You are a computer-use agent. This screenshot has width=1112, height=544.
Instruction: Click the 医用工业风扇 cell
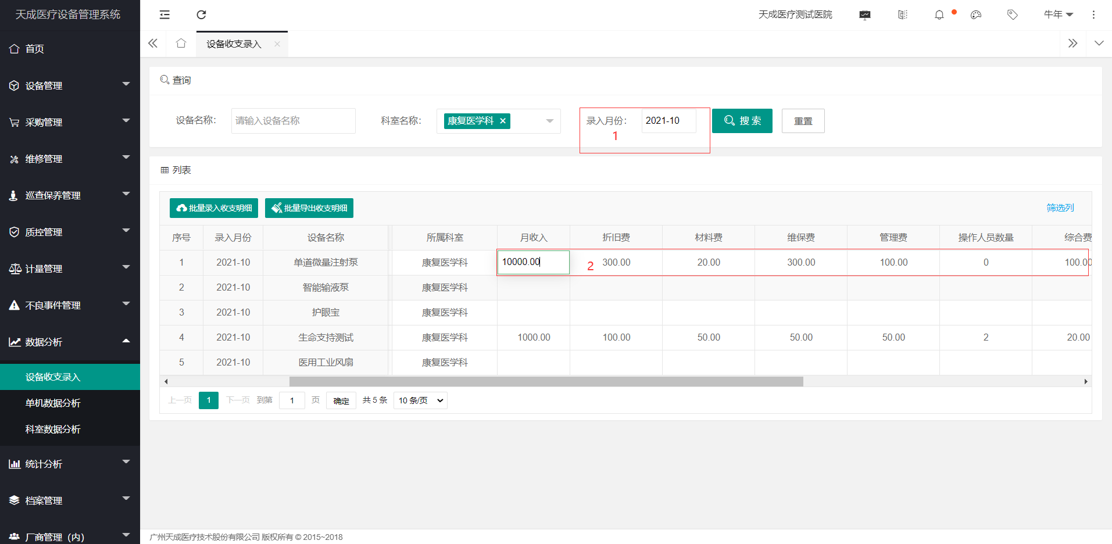[326, 363]
